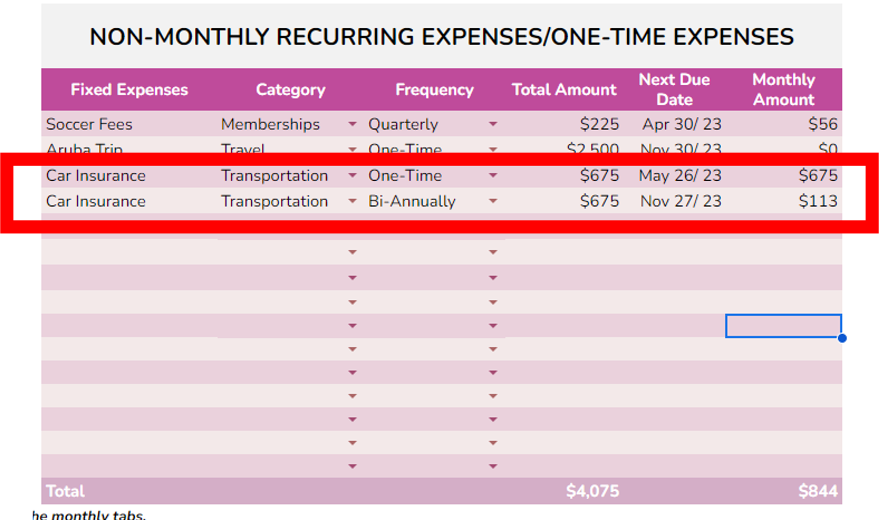Open Category dropdown for Soccer Fees row

click(353, 124)
